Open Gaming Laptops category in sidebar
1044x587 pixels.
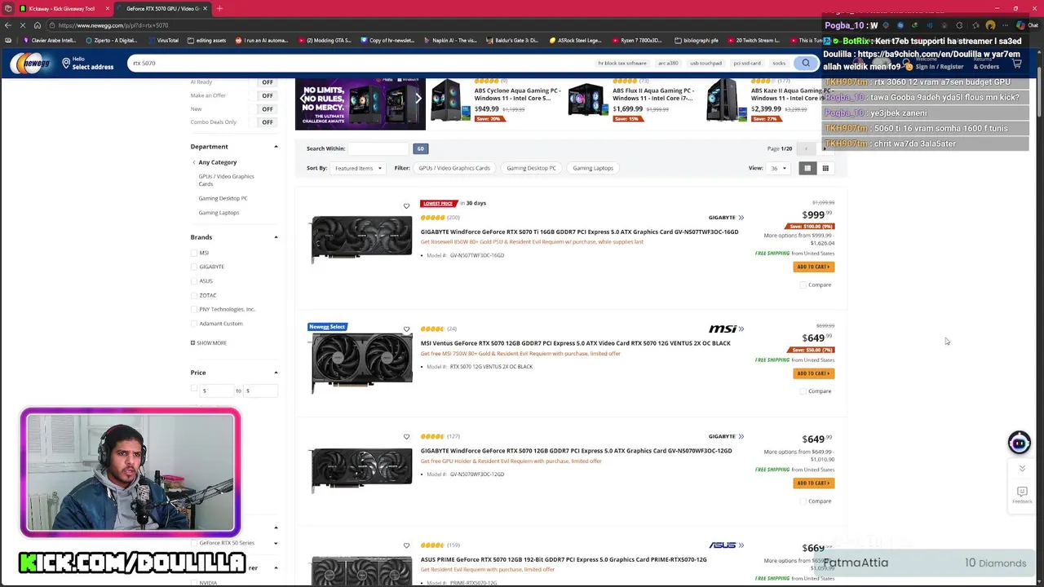[219, 213]
